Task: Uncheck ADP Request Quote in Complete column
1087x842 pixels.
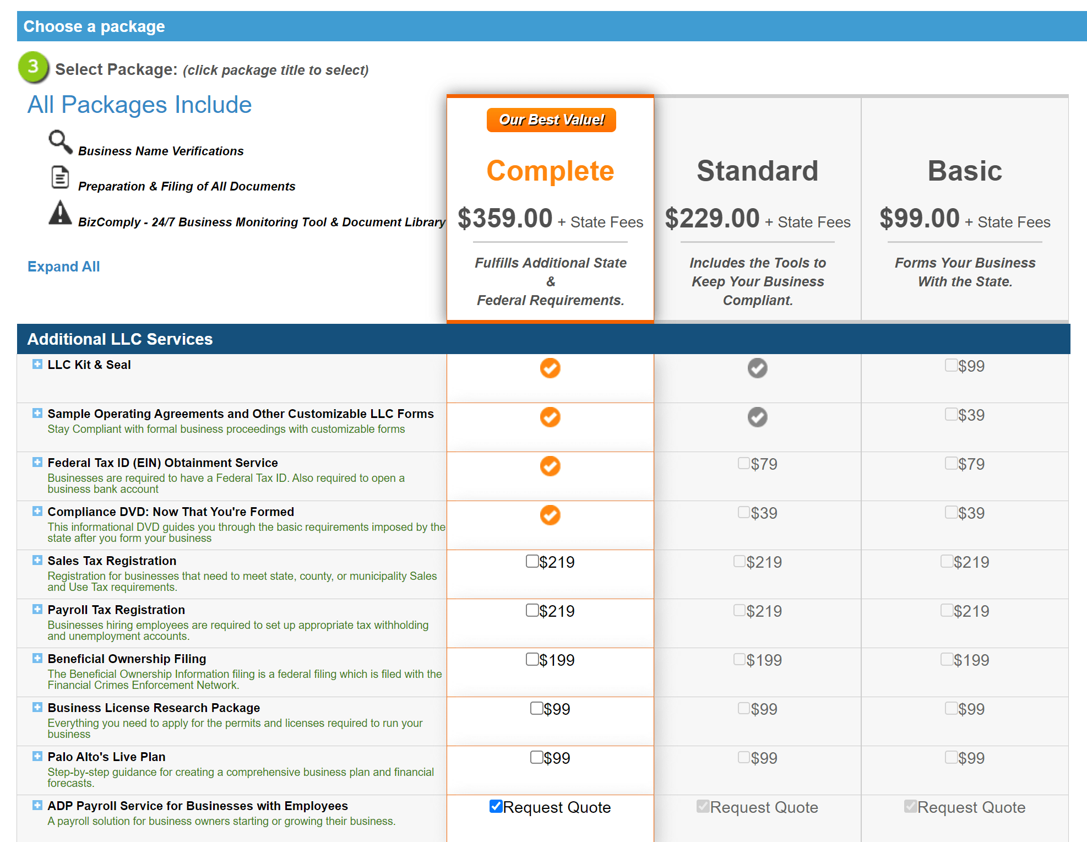Action: point(496,806)
